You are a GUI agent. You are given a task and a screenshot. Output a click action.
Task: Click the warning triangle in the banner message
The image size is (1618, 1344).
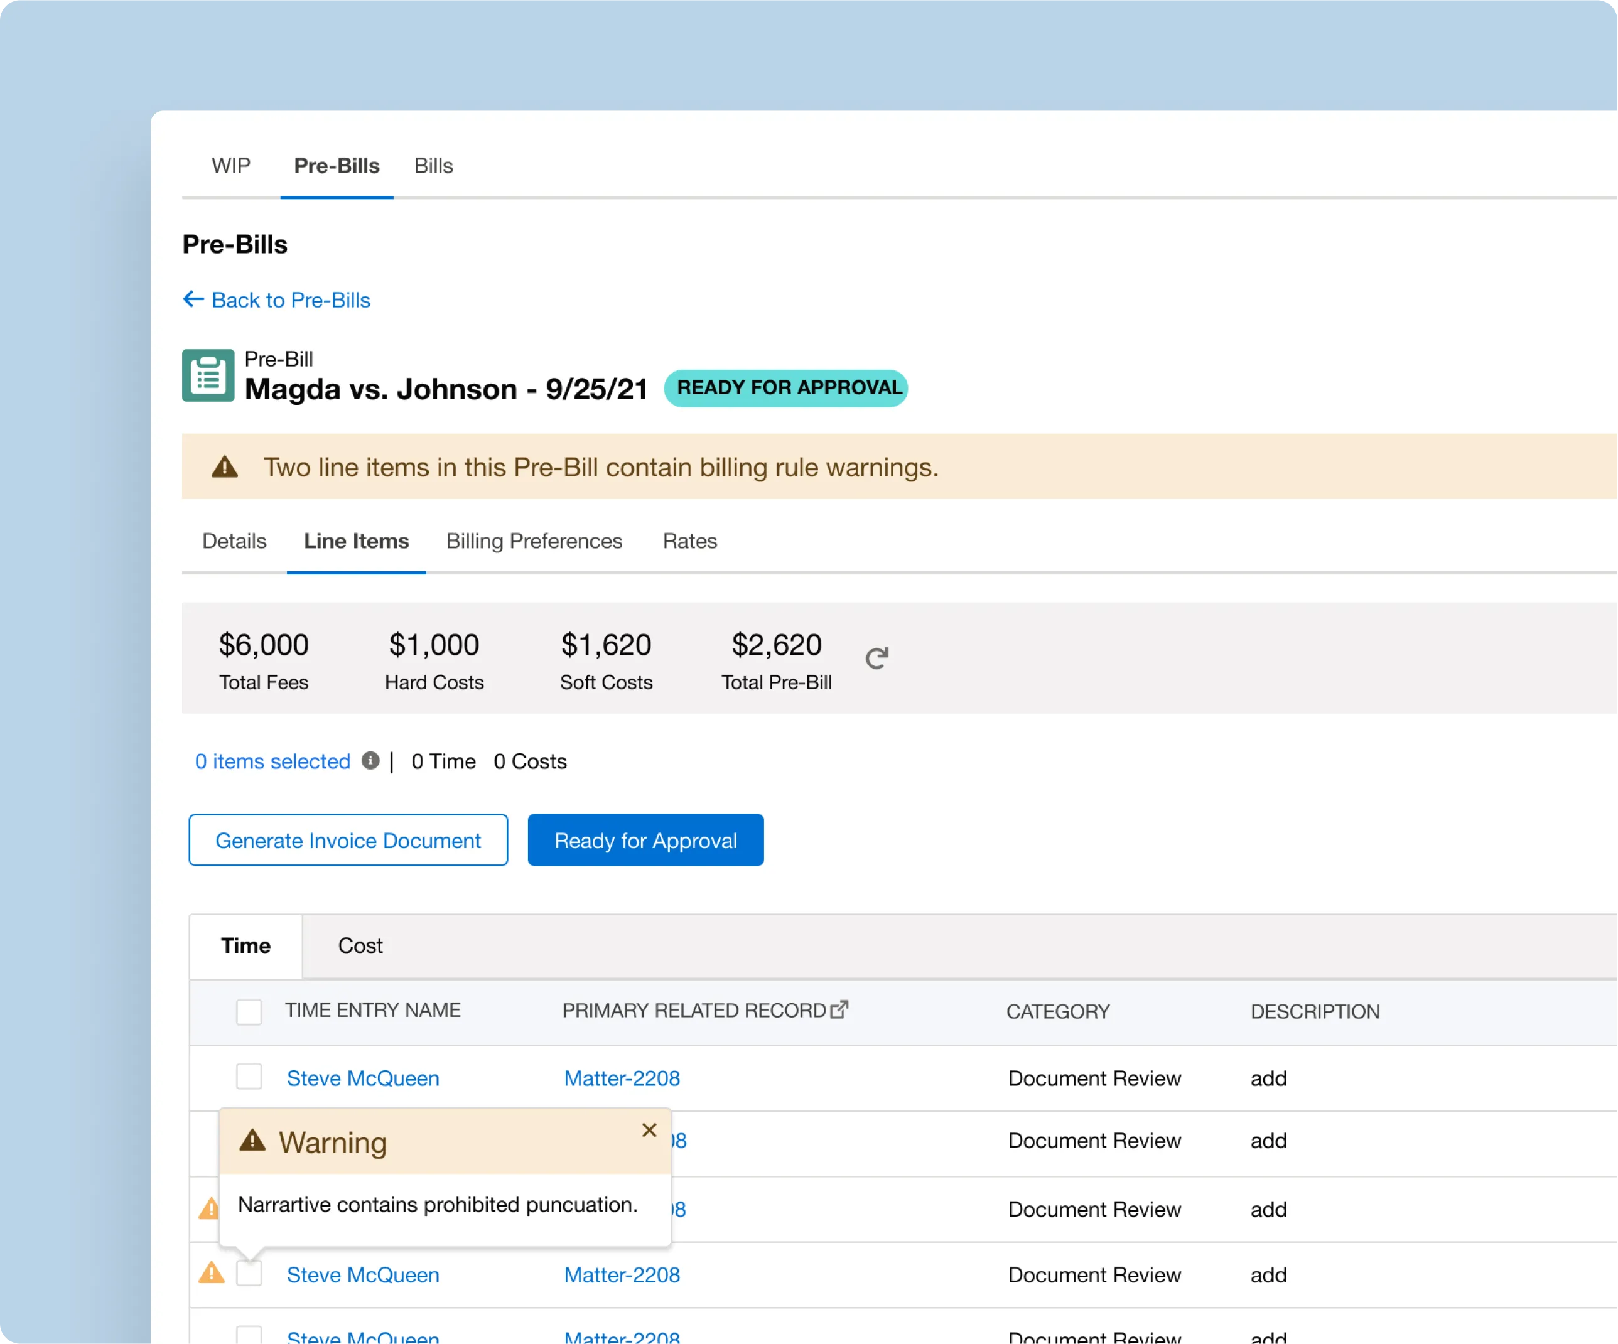pyautogui.click(x=224, y=466)
